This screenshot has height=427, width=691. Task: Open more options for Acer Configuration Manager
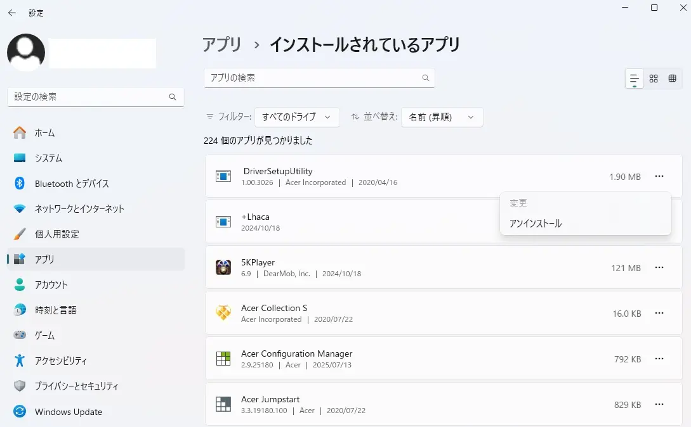(x=659, y=359)
